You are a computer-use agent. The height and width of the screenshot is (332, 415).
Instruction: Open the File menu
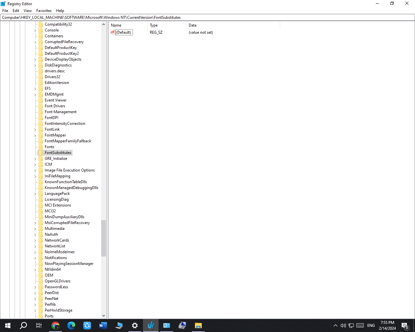tap(5, 11)
